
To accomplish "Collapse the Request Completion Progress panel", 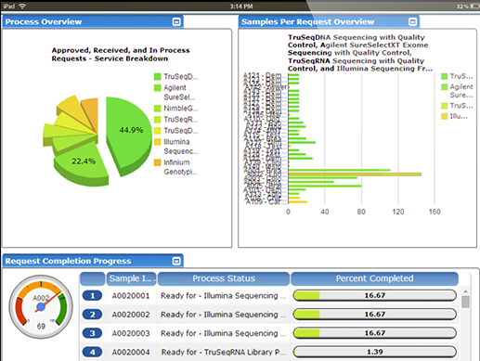I will point(176,261).
